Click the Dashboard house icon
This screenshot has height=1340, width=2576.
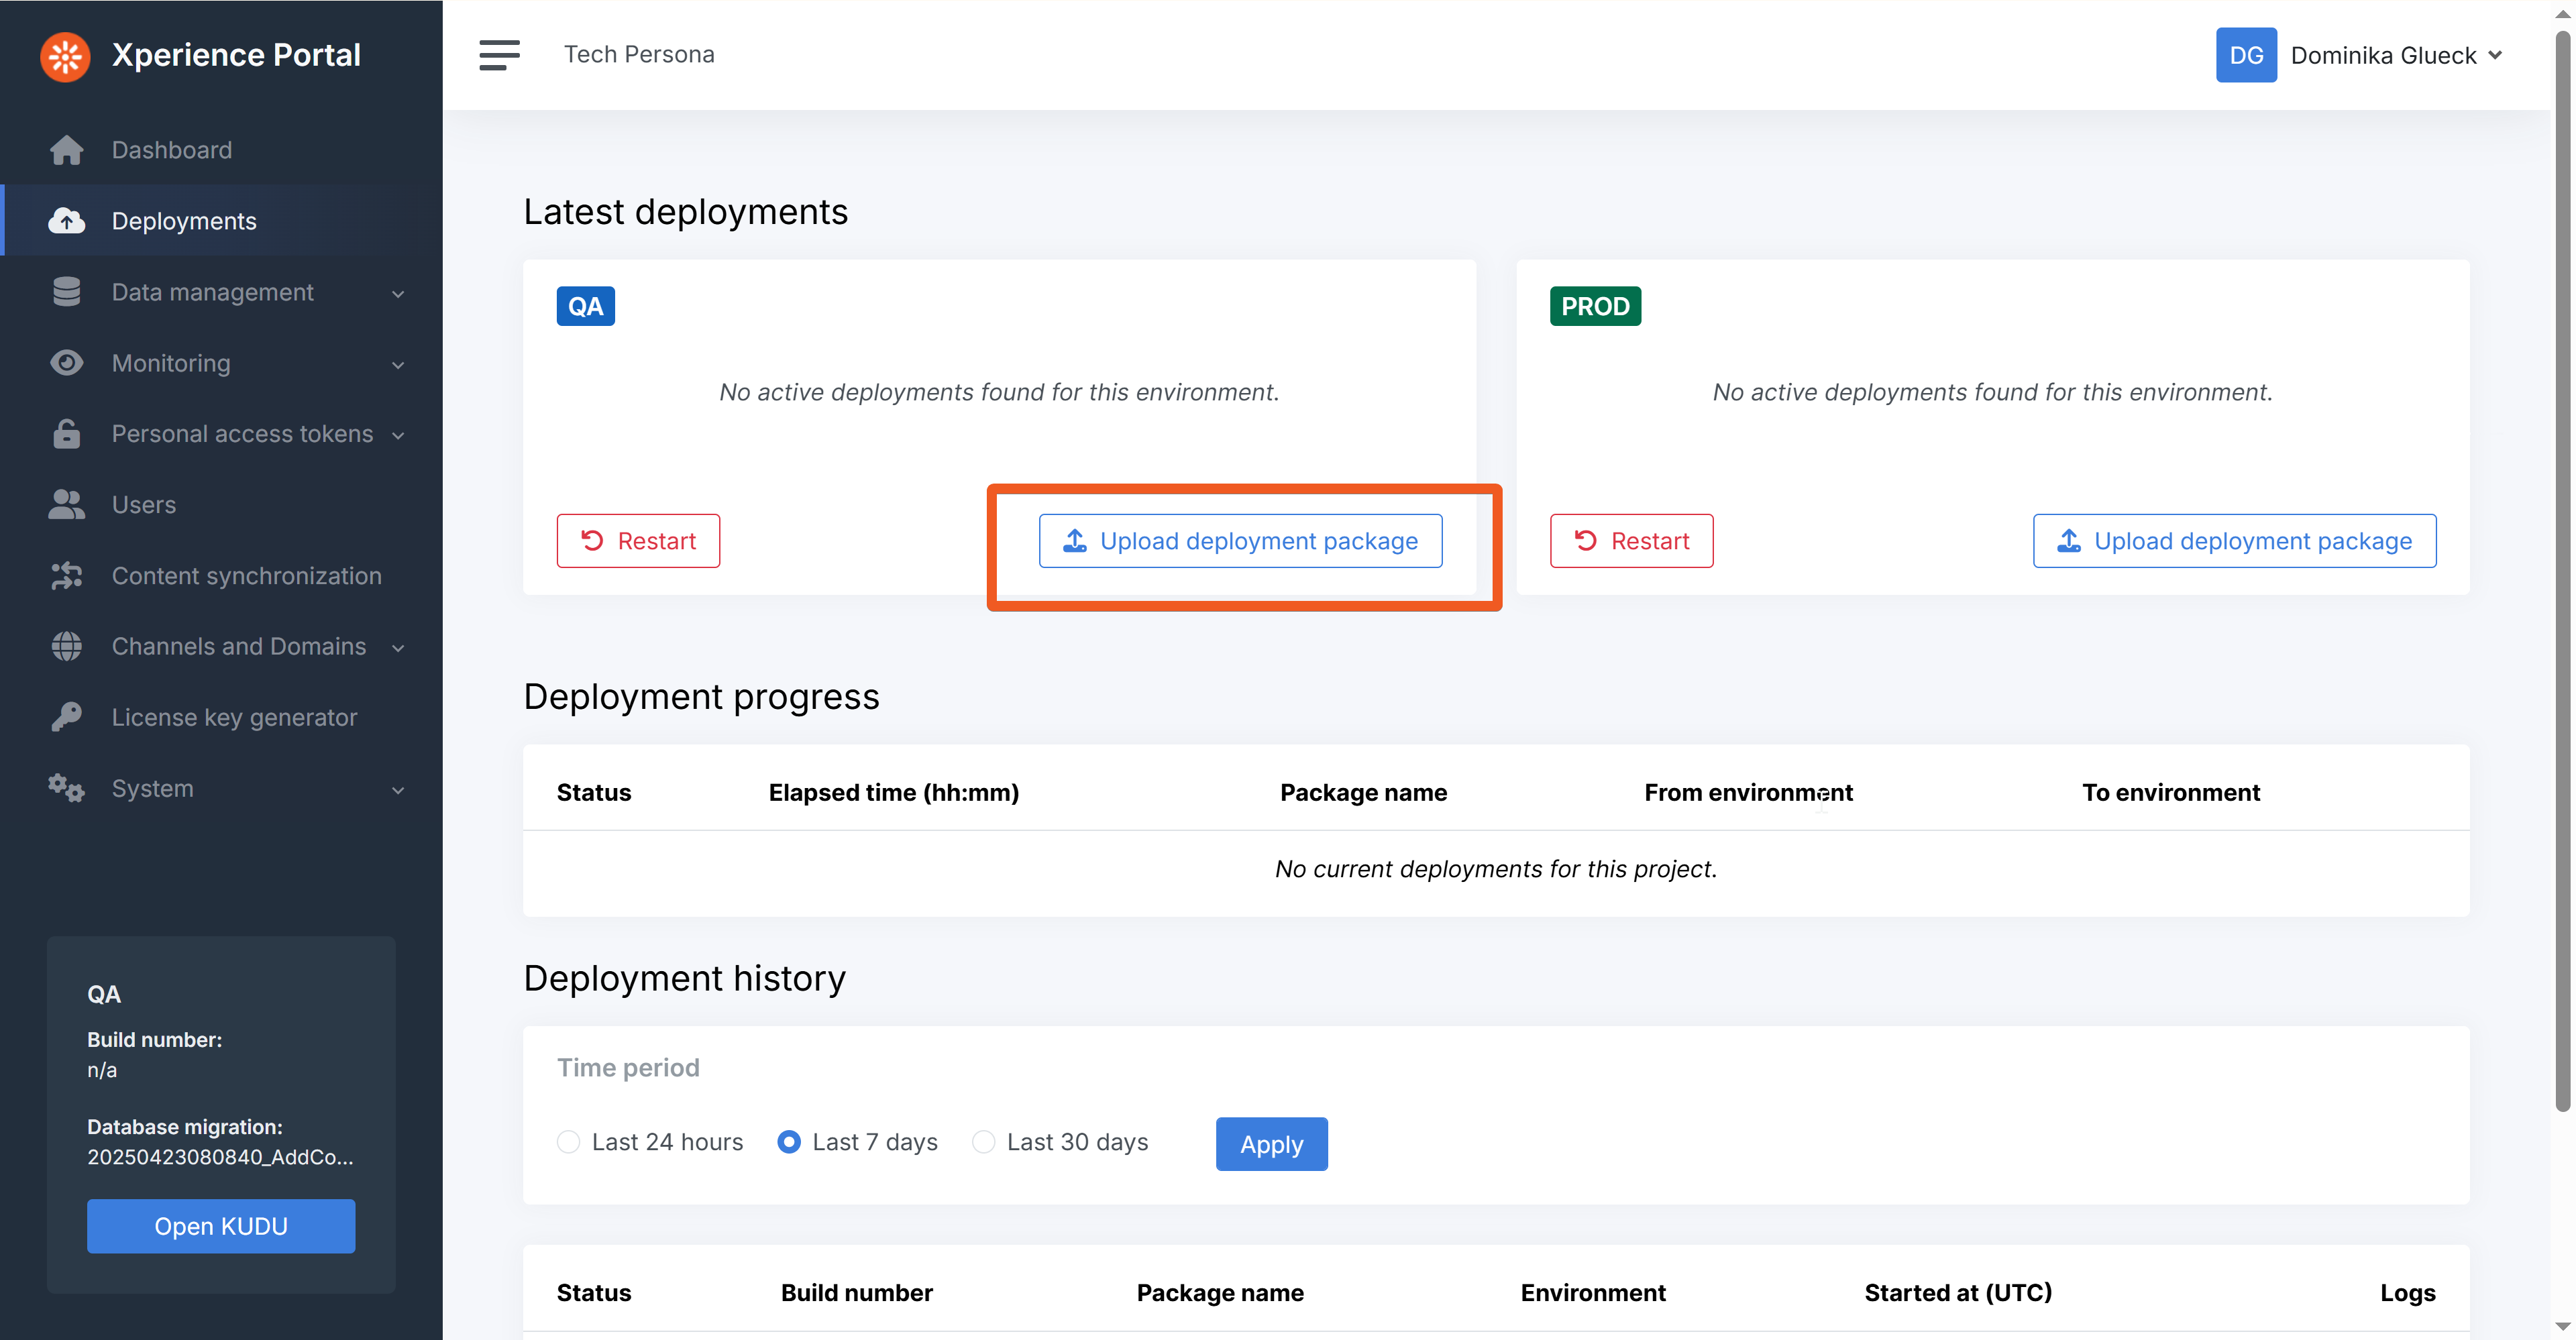pos(67,150)
